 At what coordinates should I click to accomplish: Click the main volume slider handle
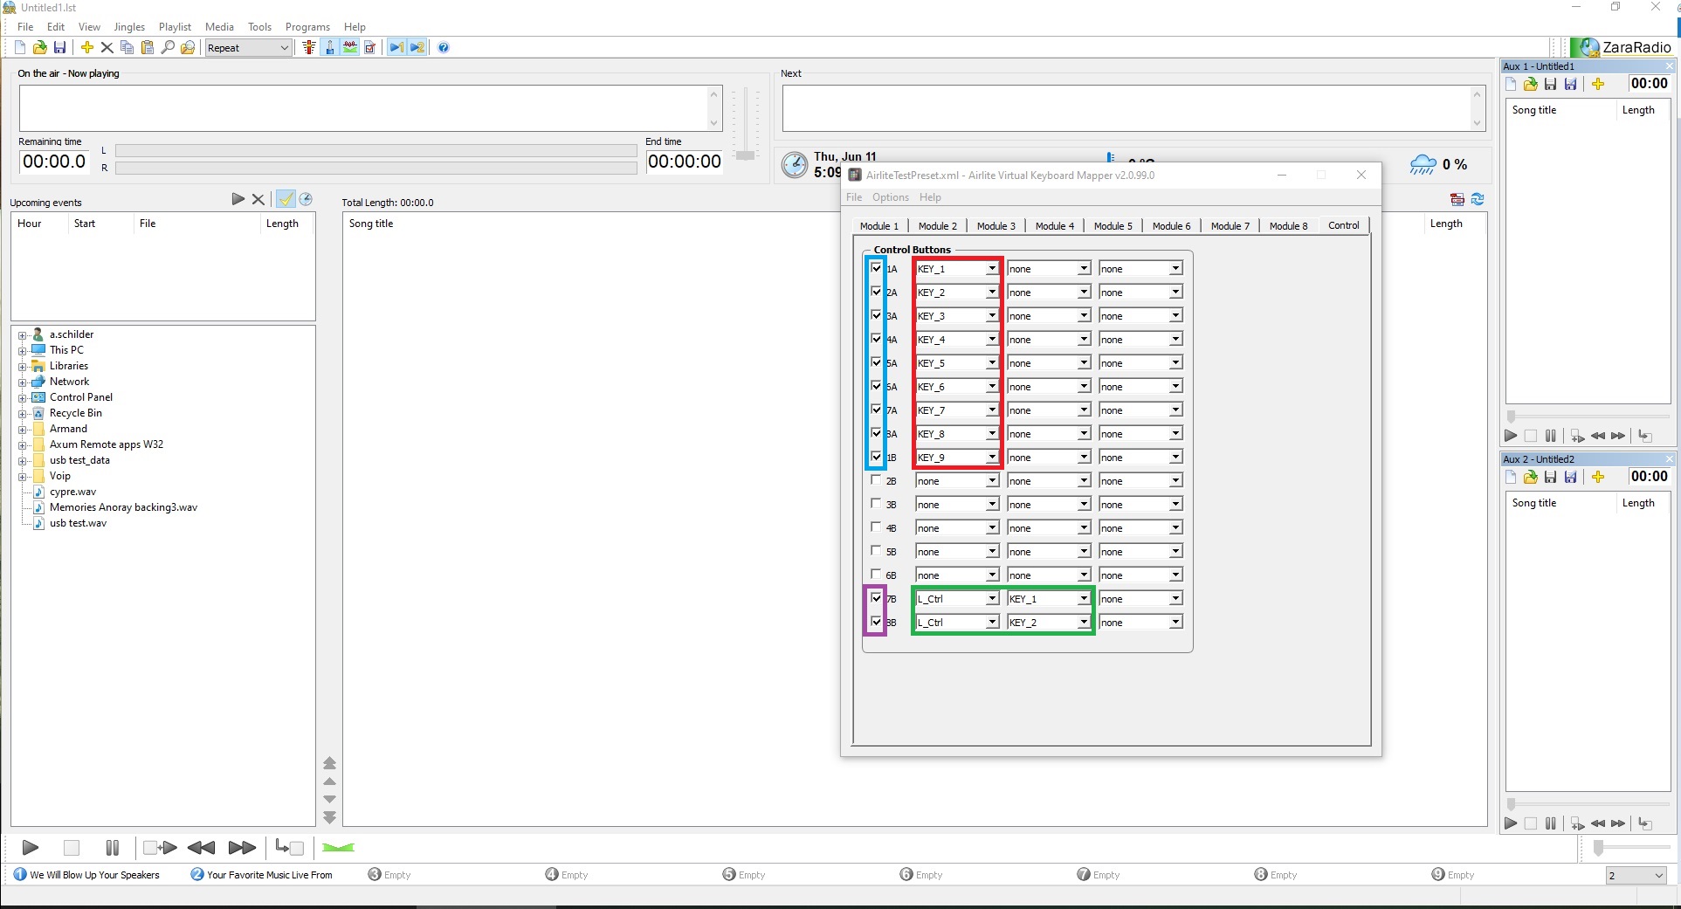[745, 155]
